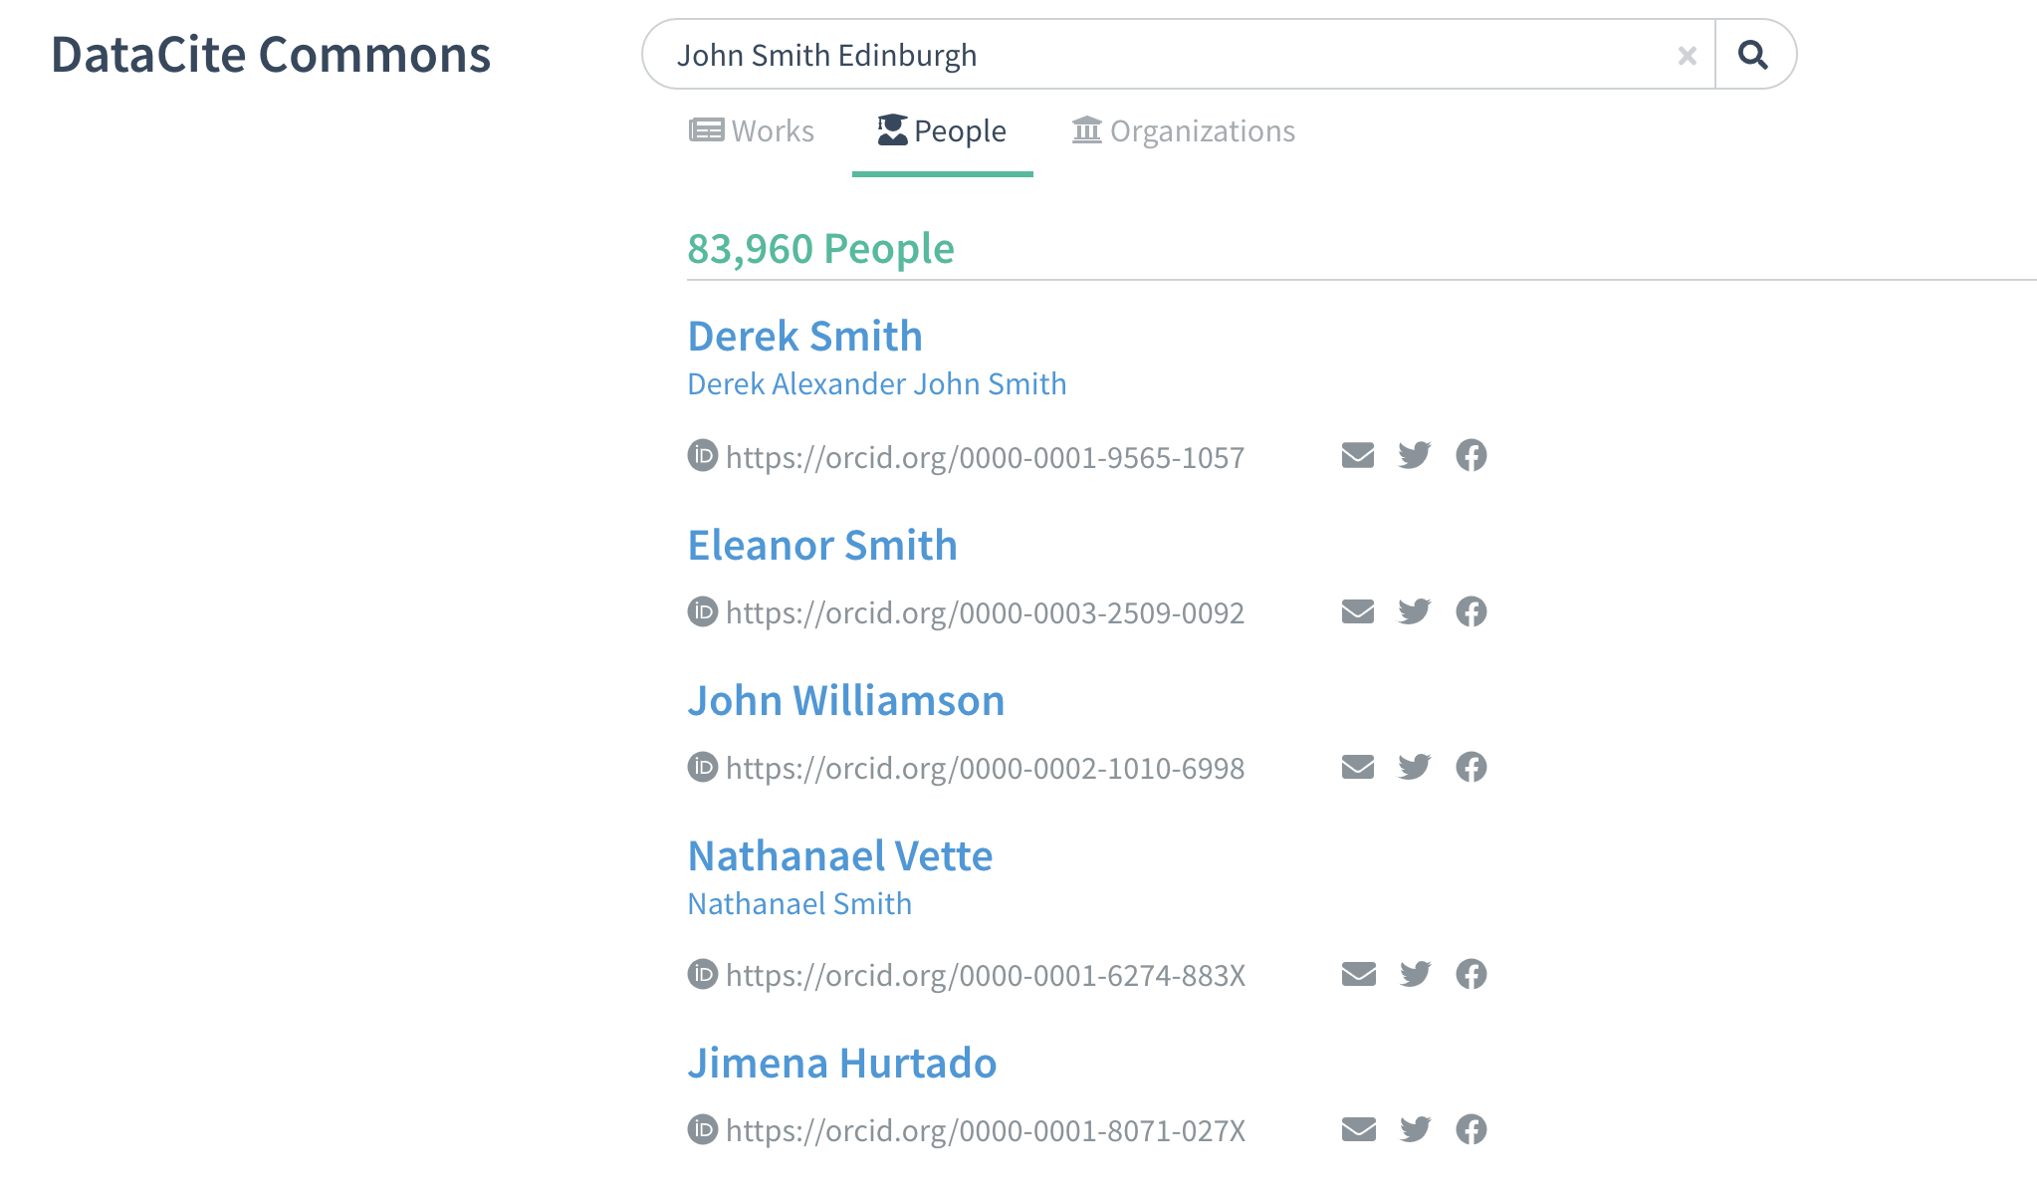Screen dimensions: 2037x1195
Task: Click the DataCite Commons logo title
Action: [271, 55]
